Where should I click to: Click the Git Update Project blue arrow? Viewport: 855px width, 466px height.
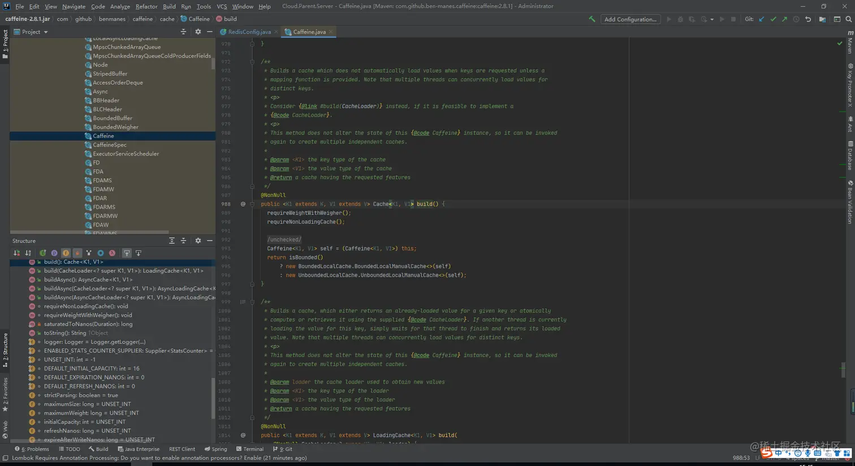tap(762, 19)
